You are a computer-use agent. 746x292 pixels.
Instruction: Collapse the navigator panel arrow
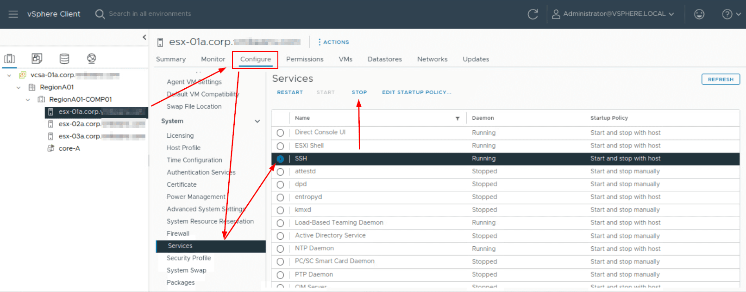tap(144, 37)
